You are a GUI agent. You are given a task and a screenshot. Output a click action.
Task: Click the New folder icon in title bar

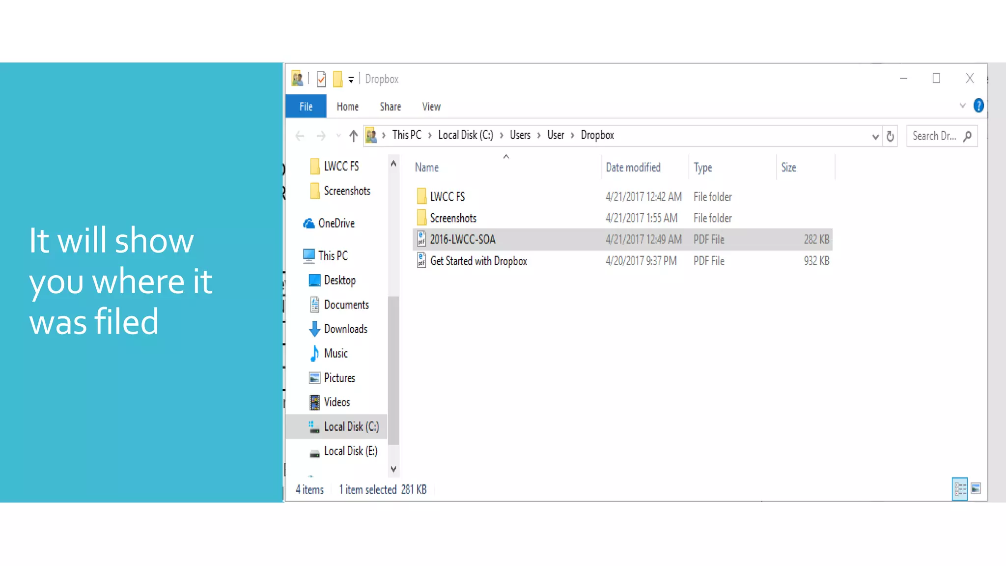click(337, 79)
